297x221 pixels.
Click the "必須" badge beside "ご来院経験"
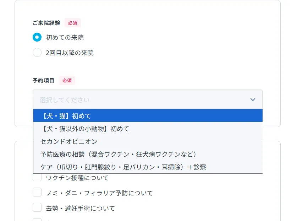(x=73, y=23)
